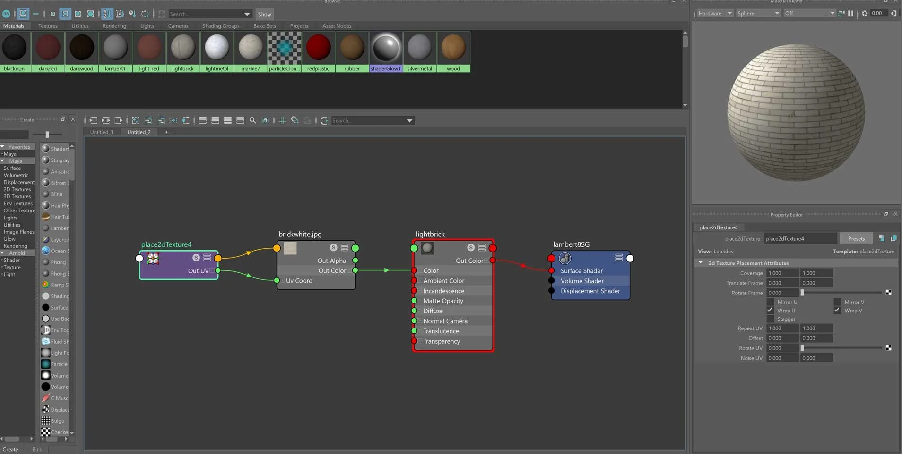Click sort by time icon in browser toolbar

(132, 14)
